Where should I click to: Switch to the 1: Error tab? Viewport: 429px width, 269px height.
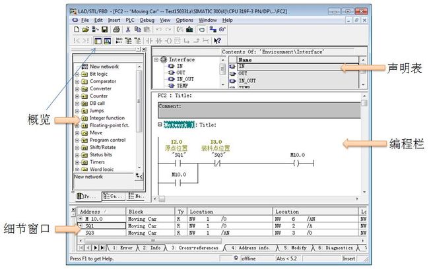tap(122, 248)
